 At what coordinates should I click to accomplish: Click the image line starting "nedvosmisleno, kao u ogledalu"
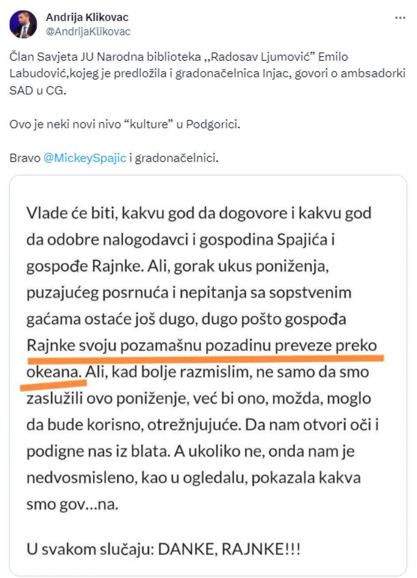tap(193, 478)
